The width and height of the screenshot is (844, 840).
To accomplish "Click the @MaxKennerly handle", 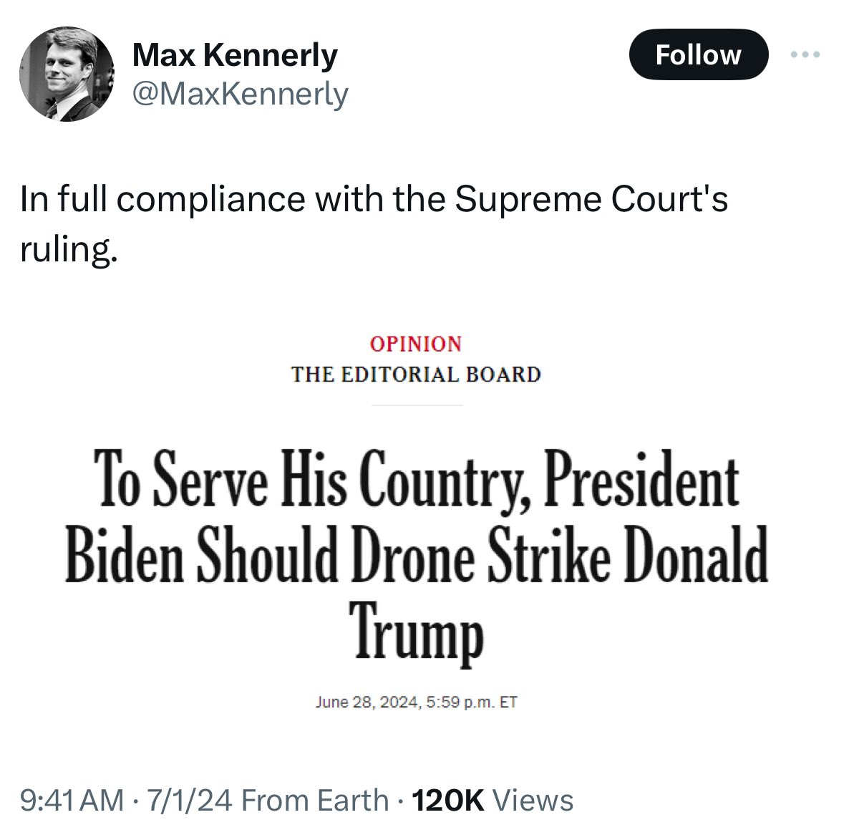I will 240,93.
